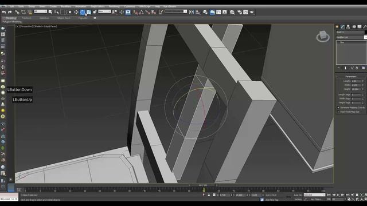
Task: Toggle the Selection Lock icon
Action: (x=209, y=195)
